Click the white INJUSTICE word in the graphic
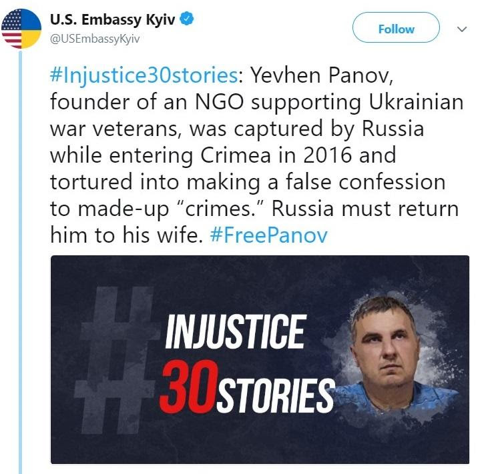The image size is (484, 474). point(236,331)
